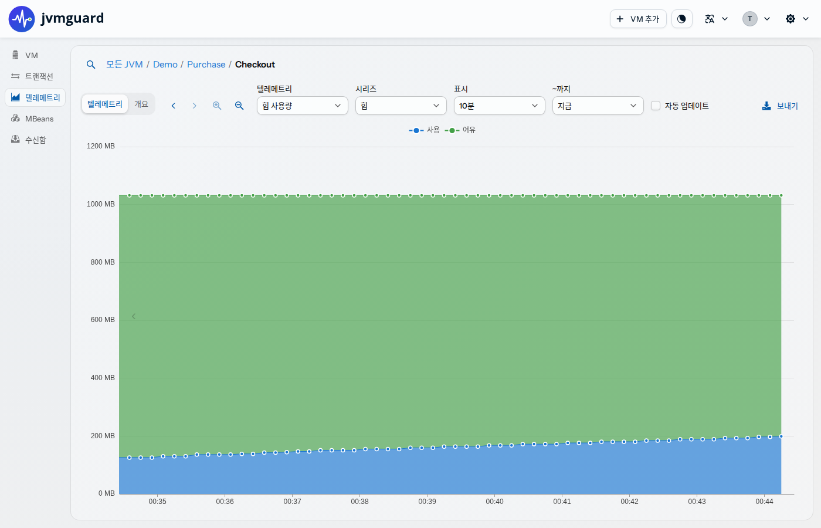Open the settings gear menu

(x=797, y=19)
